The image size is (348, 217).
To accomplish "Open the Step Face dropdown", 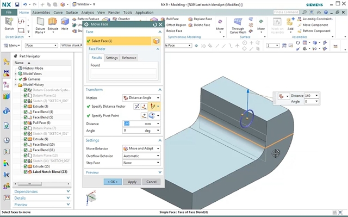I will click(141, 163).
